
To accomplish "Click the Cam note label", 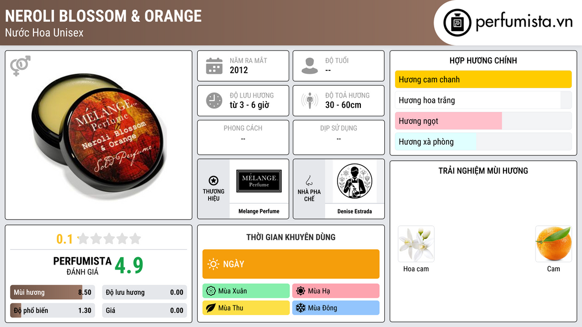I will [554, 269].
